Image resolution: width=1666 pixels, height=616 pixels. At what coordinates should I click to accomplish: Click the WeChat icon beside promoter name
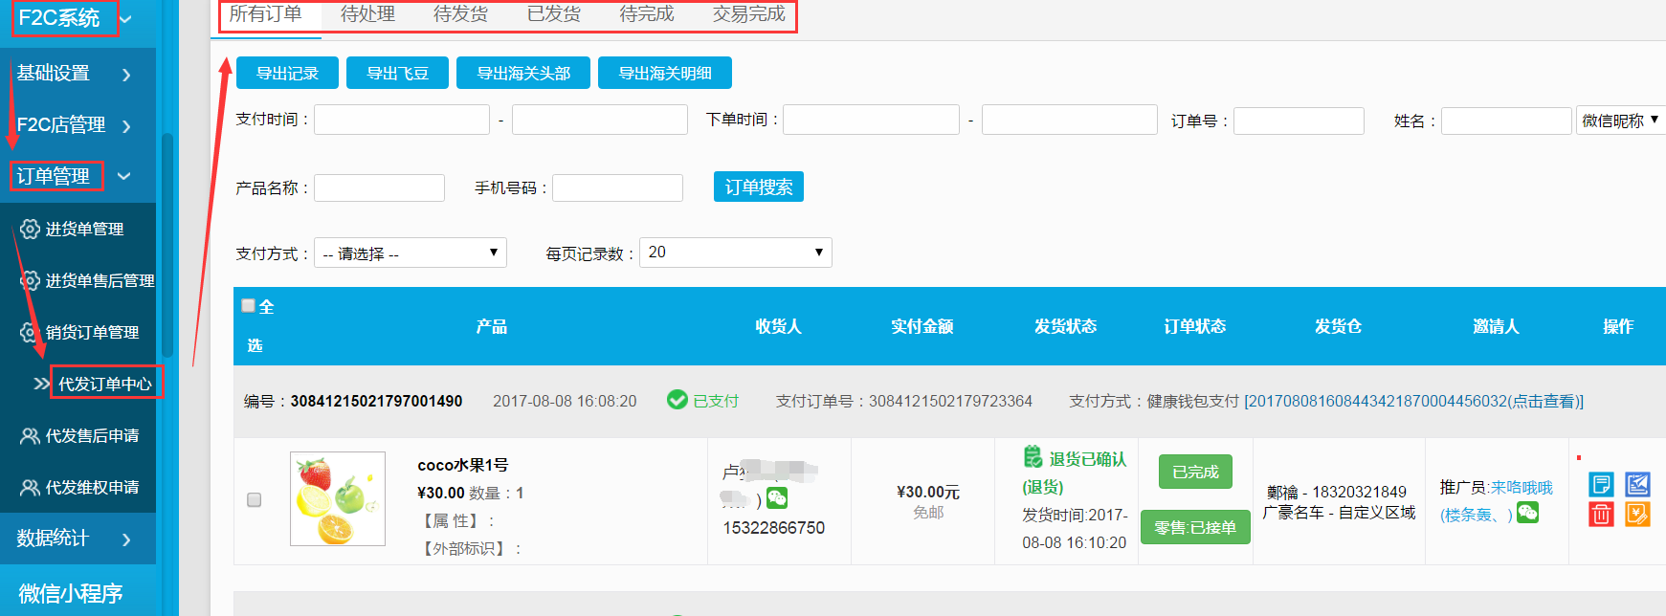[x=1527, y=514]
